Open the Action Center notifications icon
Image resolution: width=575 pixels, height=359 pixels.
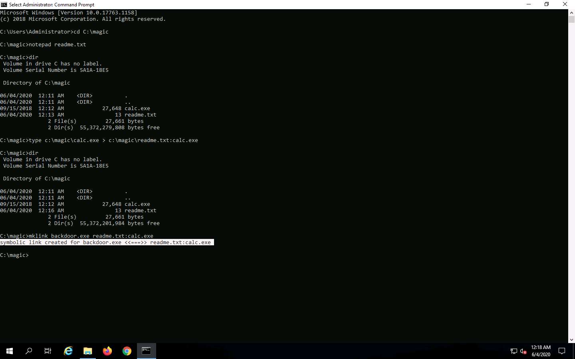click(562, 351)
